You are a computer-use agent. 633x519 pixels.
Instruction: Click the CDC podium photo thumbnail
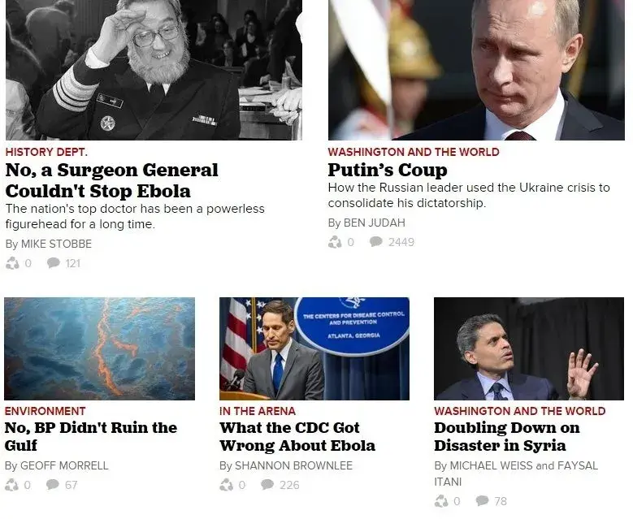314,348
